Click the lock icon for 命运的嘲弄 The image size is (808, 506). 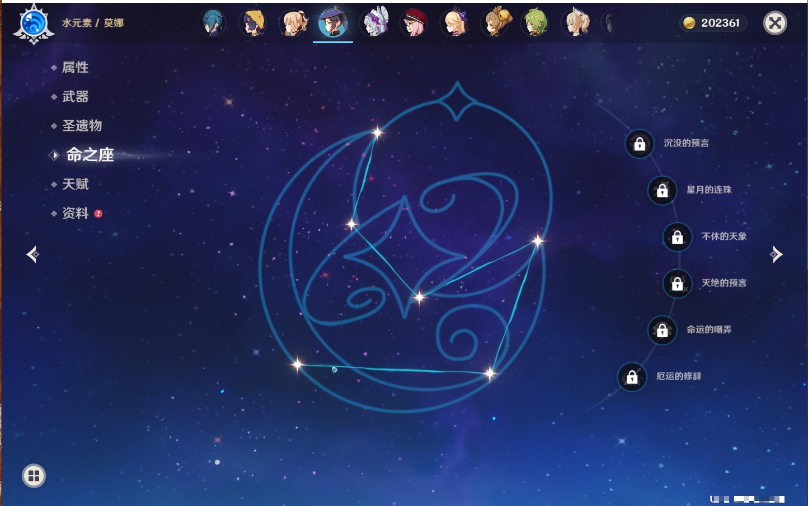tap(662, 330)
